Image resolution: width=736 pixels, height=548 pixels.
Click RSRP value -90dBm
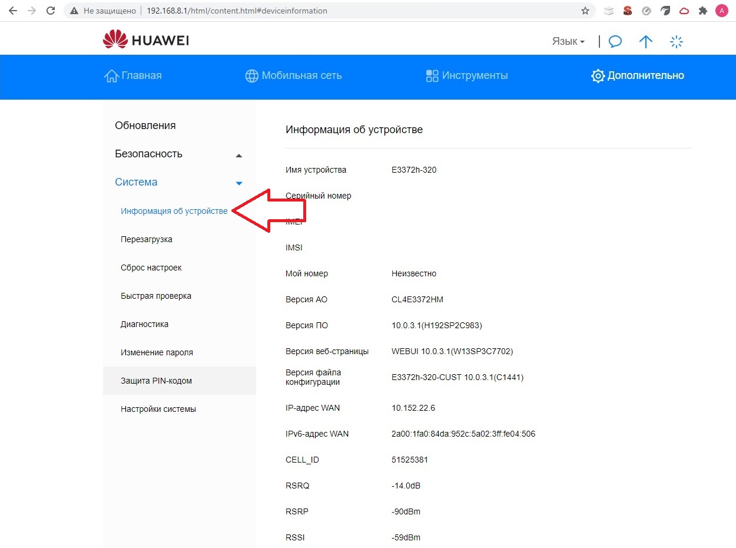406,511
